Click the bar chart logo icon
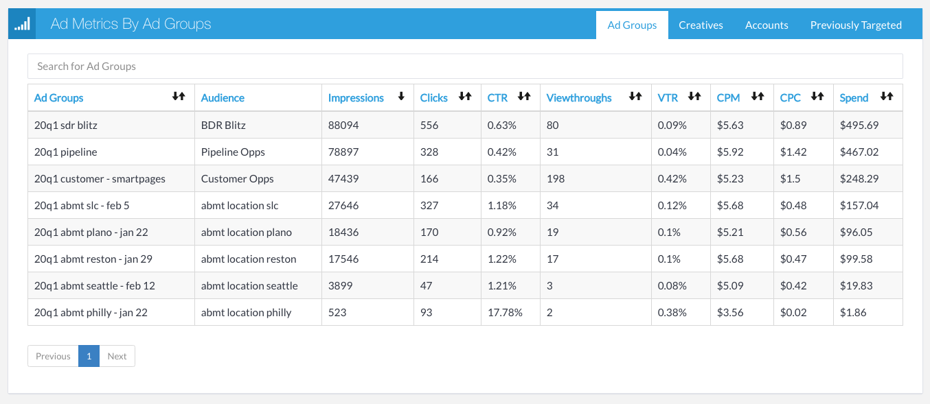This screenshot has height=404, width=930. (x=21, y=23)
